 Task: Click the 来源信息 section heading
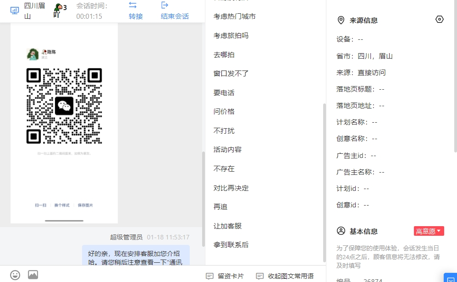coord(363,20)
